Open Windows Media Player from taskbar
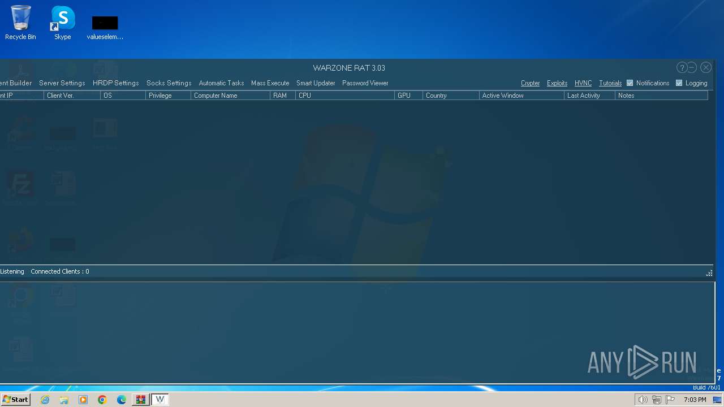Screen dimensions: 724x407 click(x=83, y=400)
